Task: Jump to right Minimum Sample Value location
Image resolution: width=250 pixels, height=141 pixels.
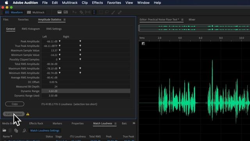Action: [x=80, y=55]
